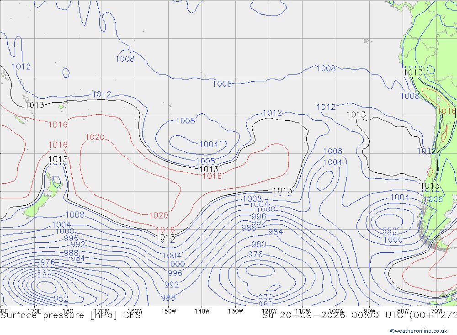This screenshot has height=335, width=457.
Task: Click the 'Surface pressure [hPa] CFS' caption
Action: [70, 315]
